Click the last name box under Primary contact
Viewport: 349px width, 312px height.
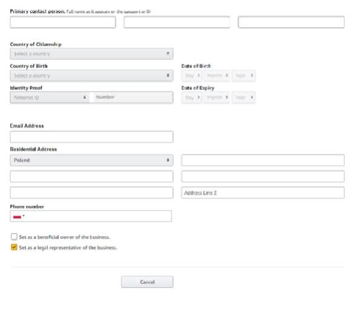click(x=291, y=22)
